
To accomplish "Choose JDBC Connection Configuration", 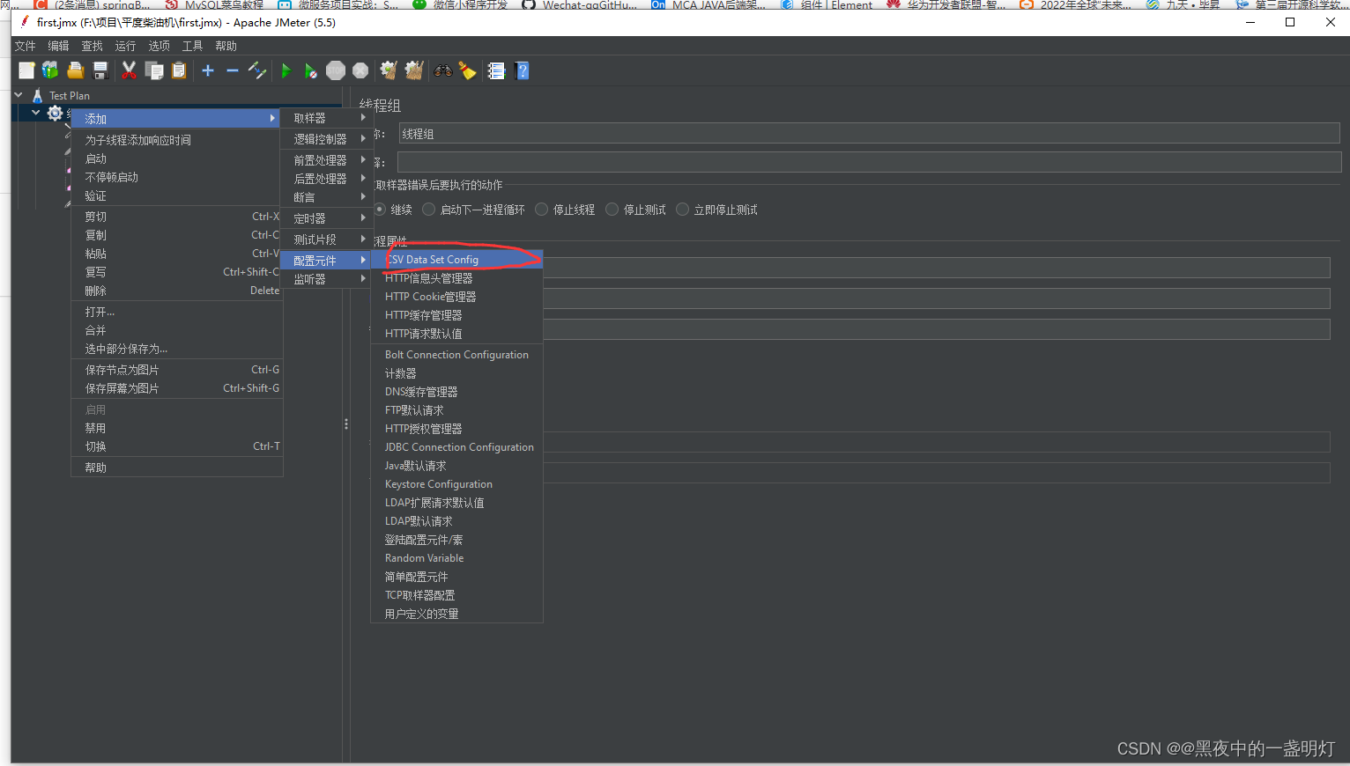I will [x=456, y=447].
